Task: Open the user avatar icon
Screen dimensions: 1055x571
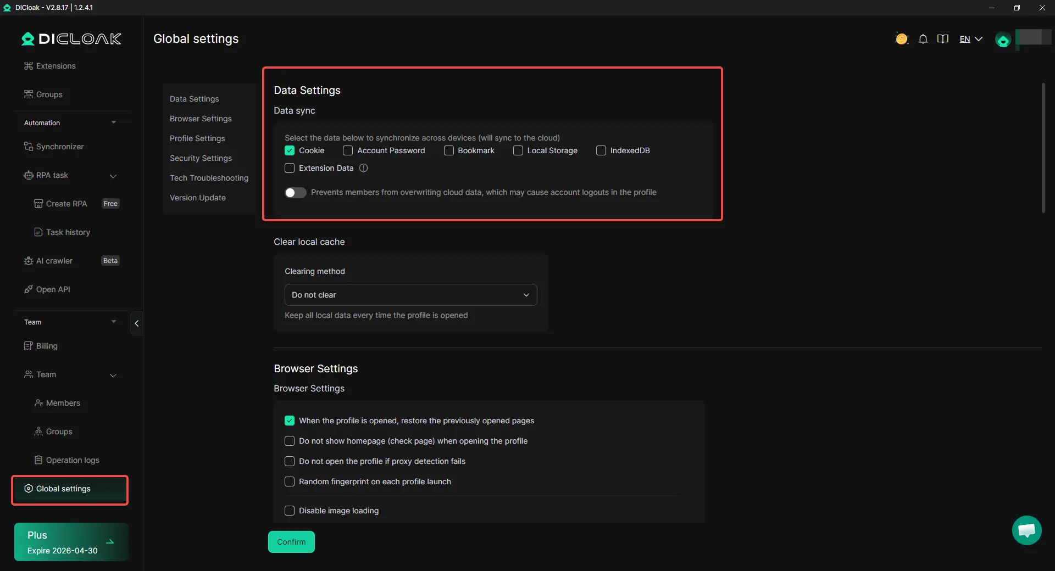Action: pyautogui.click(x=1003, y=40)
